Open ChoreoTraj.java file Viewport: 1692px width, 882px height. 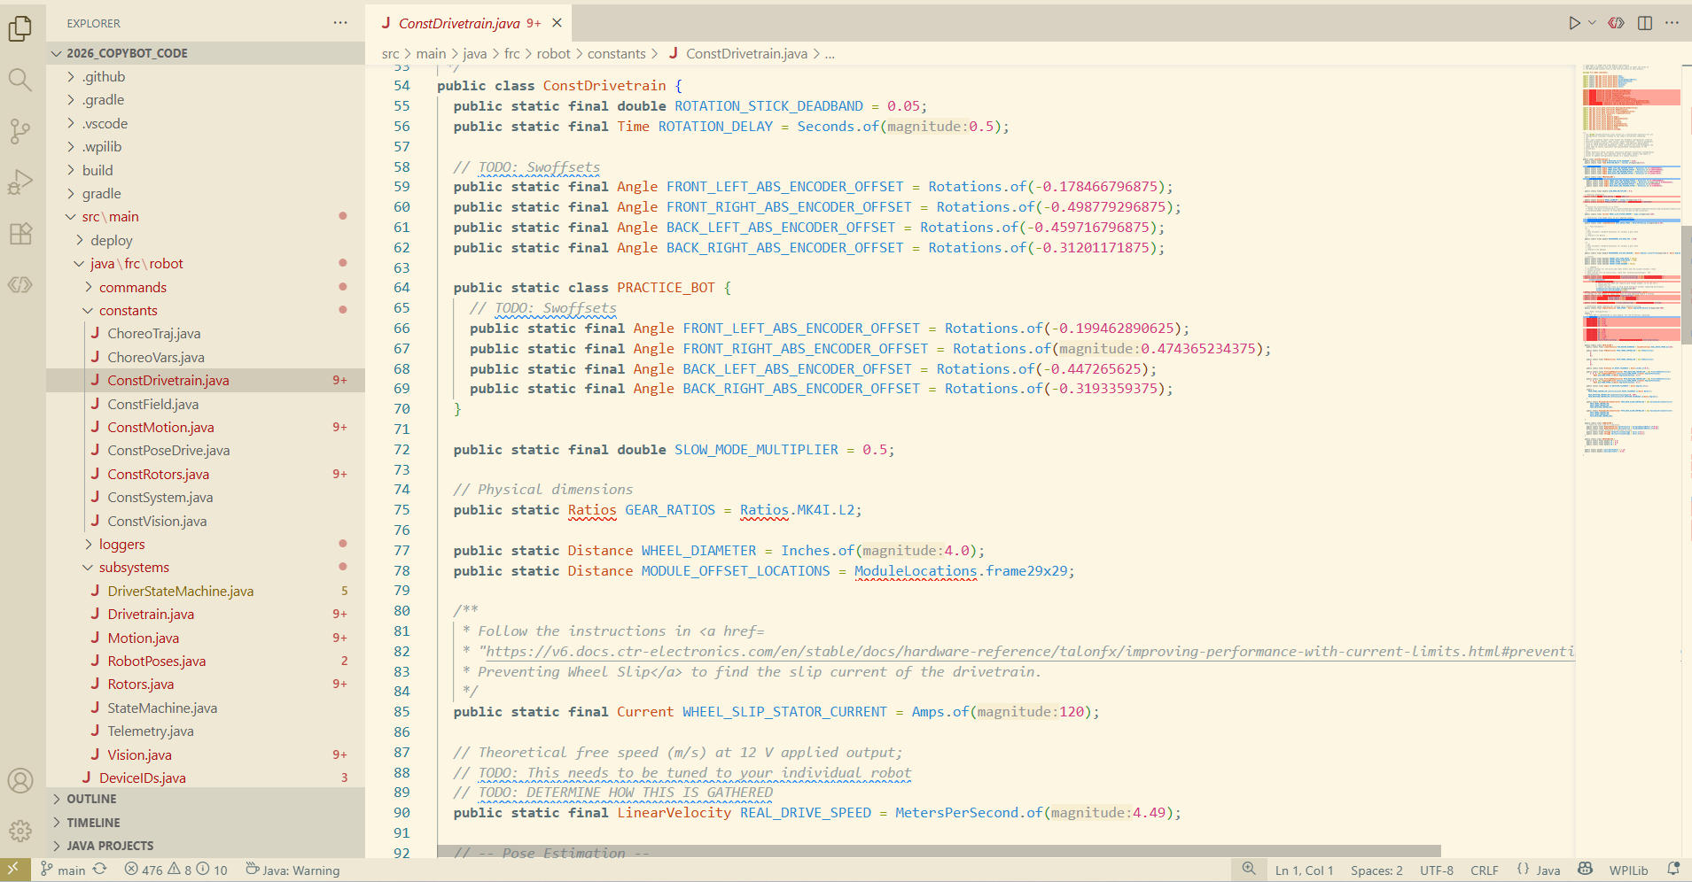[206, 334]
